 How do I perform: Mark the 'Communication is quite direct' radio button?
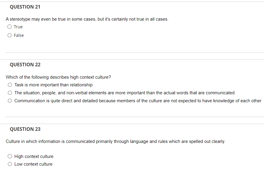[x=10, y=101]
